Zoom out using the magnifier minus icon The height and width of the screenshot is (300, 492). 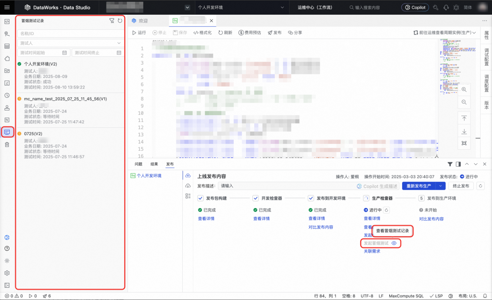point(464,102)
